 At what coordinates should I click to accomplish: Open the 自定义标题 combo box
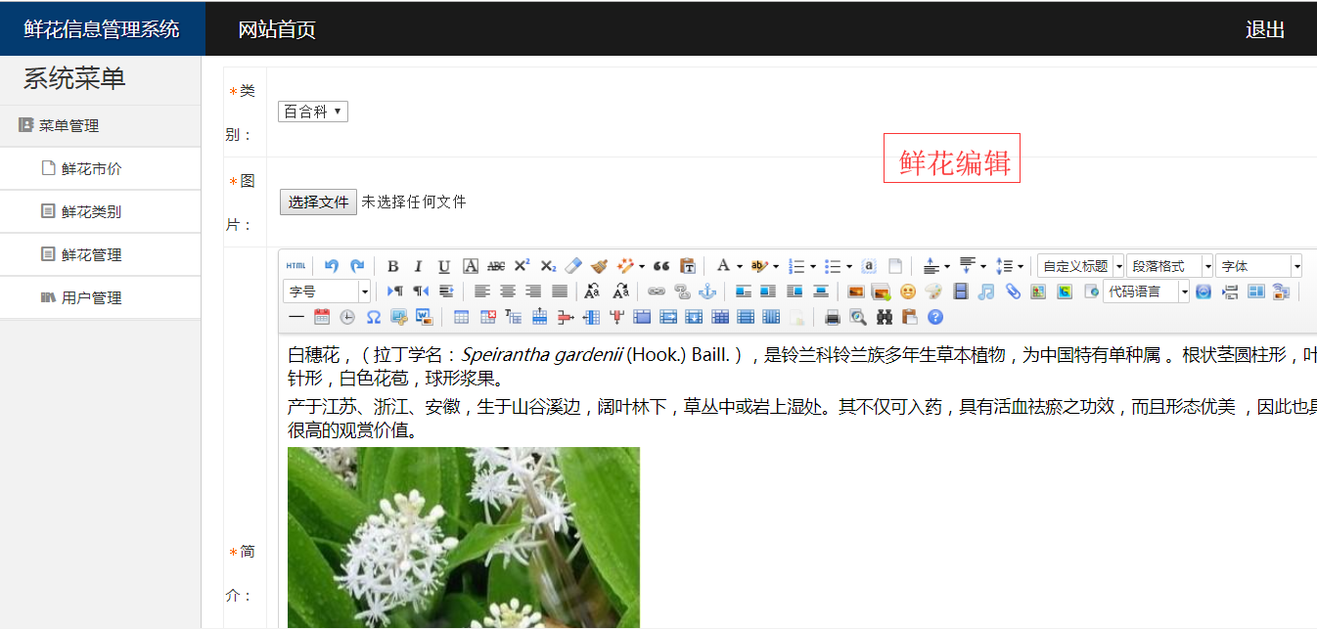pos(1080,266)
